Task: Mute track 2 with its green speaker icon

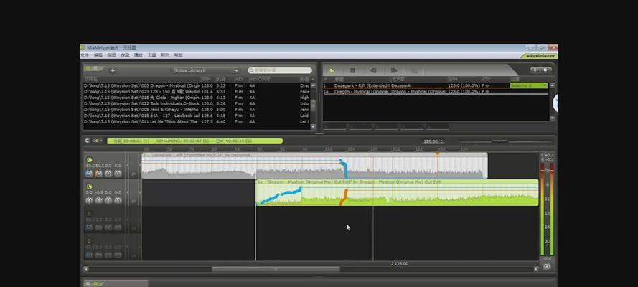Action: [89, 187]
